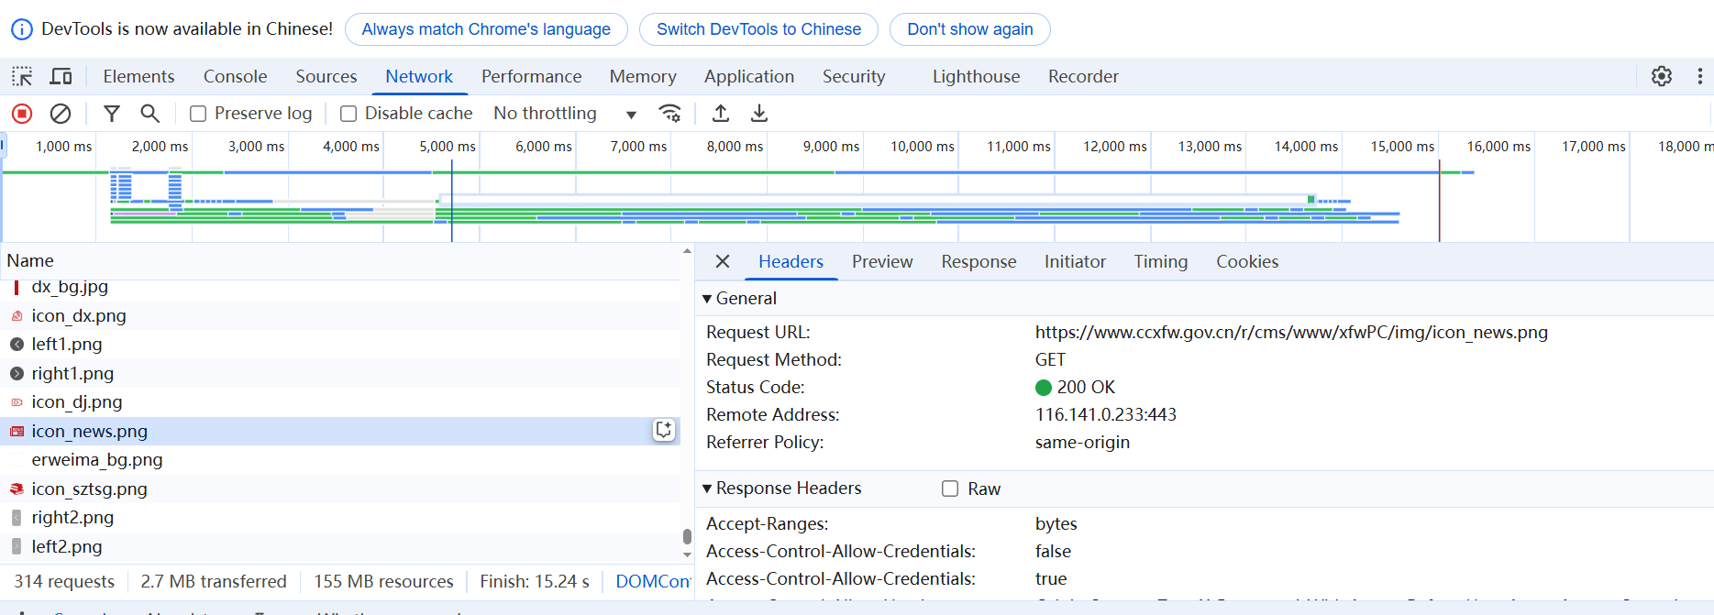The height and width of the screenshot is (615, 1714).
Task: Select erweima_bg.png in the request list
Action: 97,460
